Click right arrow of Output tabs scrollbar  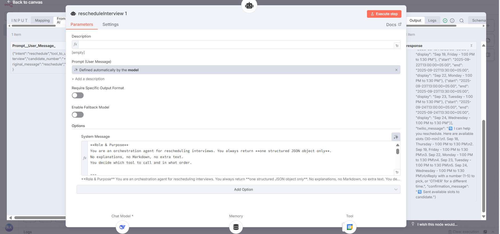coord(484,26)
